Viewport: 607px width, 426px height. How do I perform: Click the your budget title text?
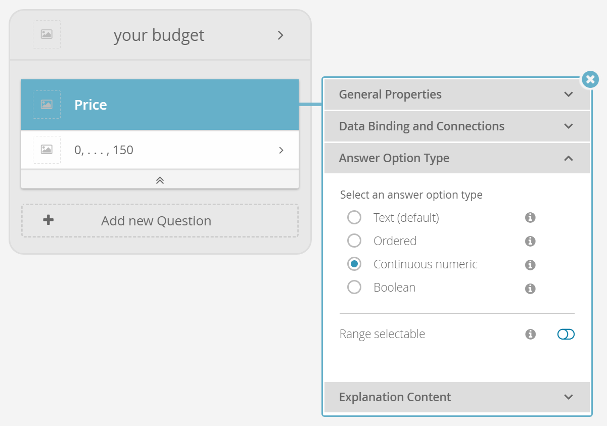tap(159, 35)
